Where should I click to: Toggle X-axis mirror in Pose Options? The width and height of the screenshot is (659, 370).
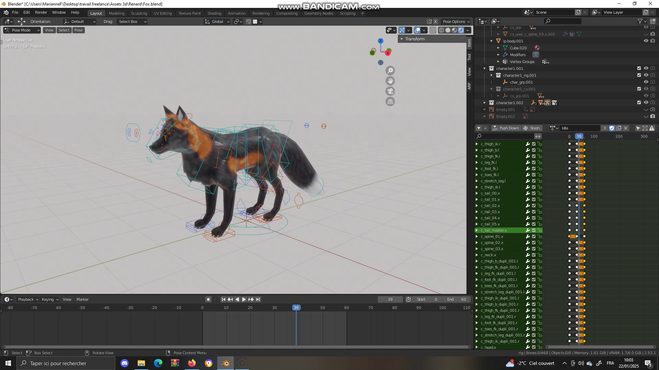pos(436,22)
